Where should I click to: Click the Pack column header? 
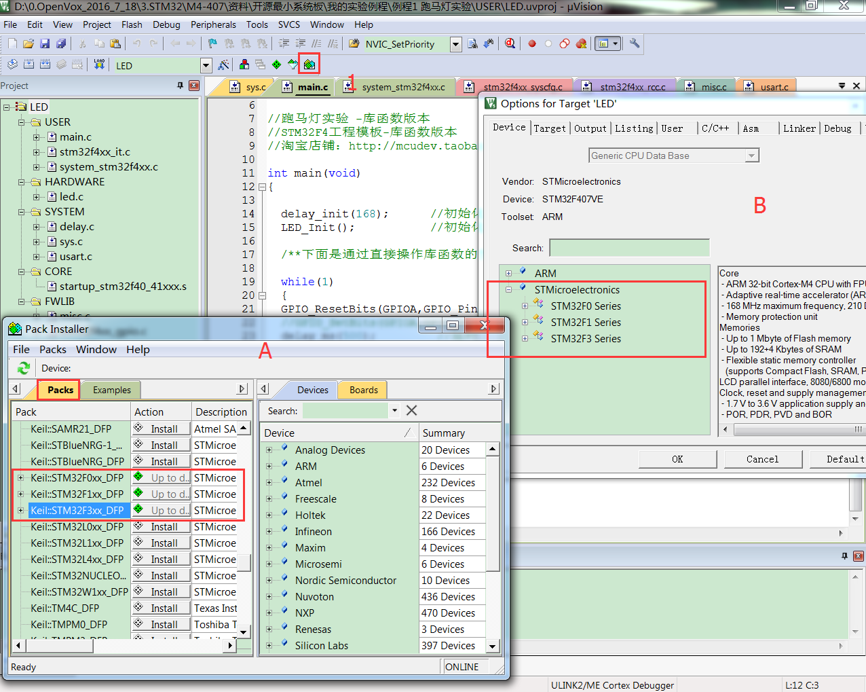point(71,412)
